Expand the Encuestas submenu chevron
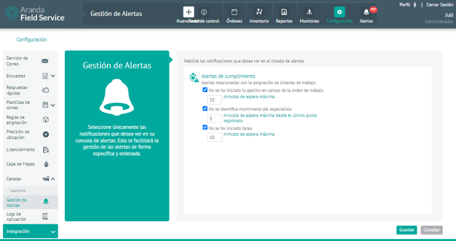This screenshot has height=241, width=456. [x=53, y=76]
